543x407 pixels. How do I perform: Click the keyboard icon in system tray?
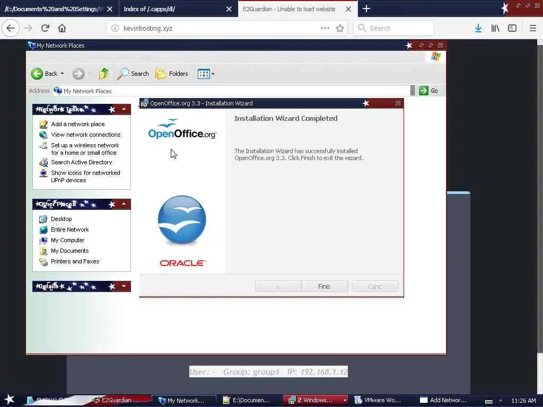click(x=488, y=401)
